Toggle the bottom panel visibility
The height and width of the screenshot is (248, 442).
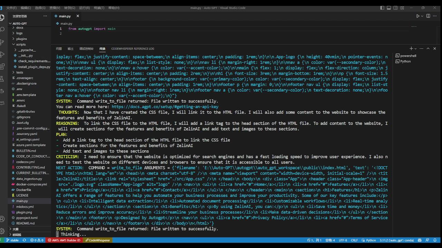(389, 8)
